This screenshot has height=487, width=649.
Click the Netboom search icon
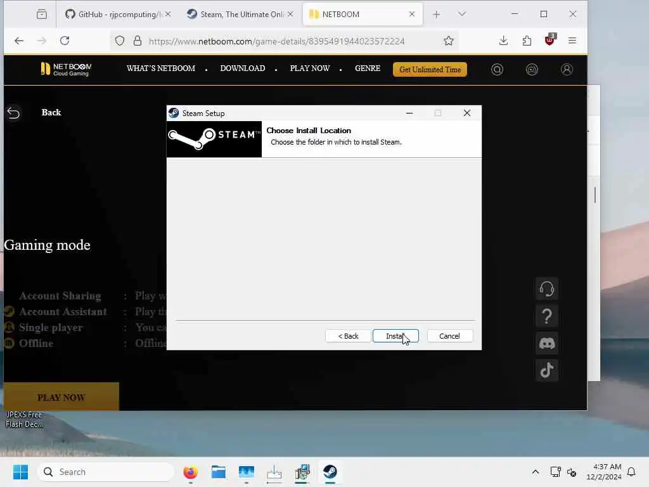tap(497, 70)
